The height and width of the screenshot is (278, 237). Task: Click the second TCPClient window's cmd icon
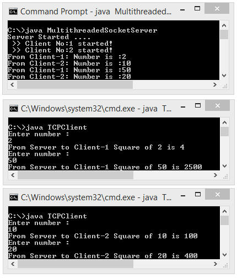coord(14,197)
